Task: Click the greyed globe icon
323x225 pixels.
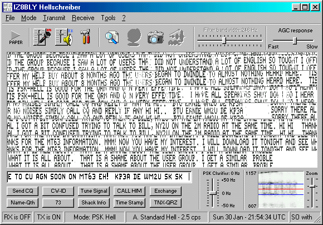Action: (134, 37)
